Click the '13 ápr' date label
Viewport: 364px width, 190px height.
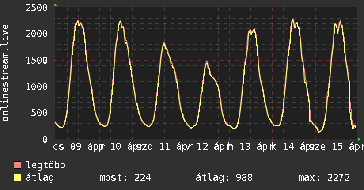(257, 147)
